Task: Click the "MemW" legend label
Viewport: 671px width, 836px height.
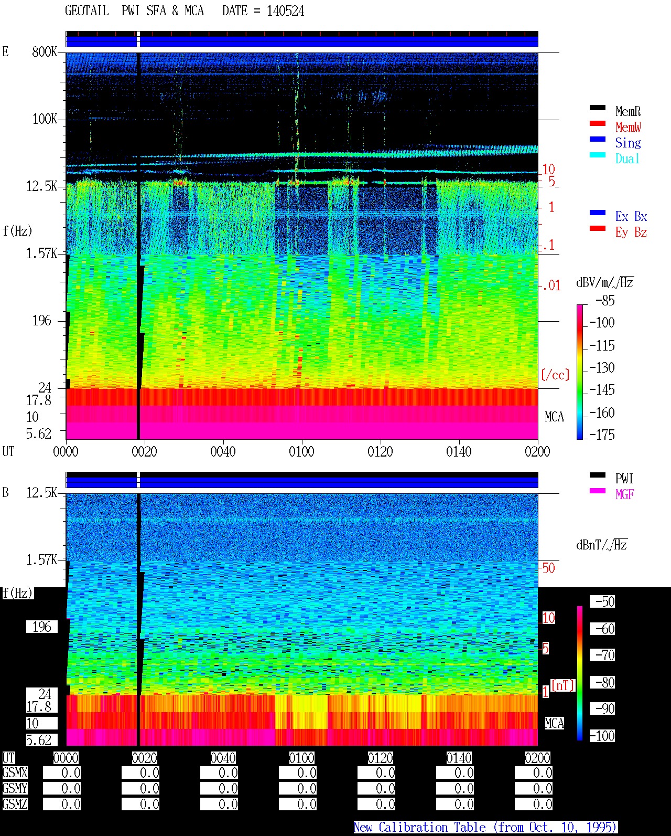Action: 628,127
